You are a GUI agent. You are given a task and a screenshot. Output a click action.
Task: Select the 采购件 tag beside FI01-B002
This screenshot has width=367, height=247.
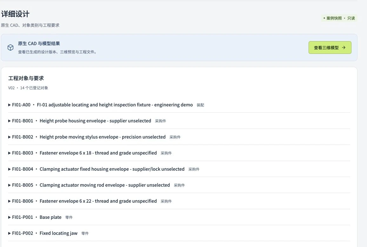pos(175,137)
